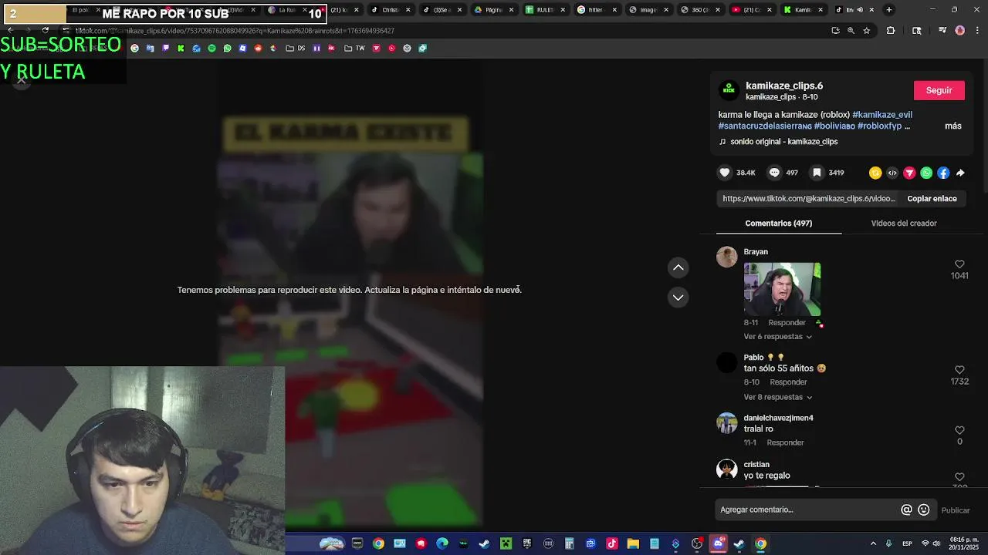Screen dimensions: 988x555
Task: Follow the creator with the Seguir button
Action: pyautogui.click(x=939, y=90)
